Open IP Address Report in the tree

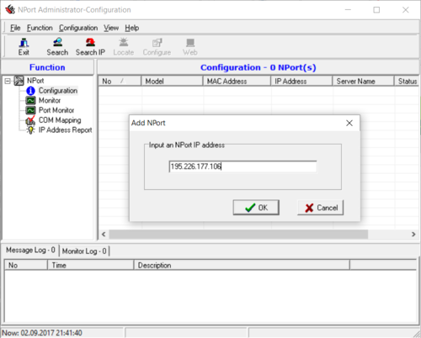click(65, 130)
